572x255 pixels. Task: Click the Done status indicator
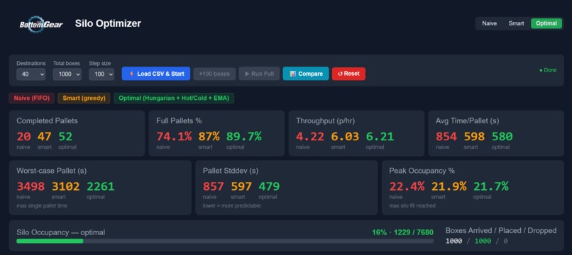(548, 70)
